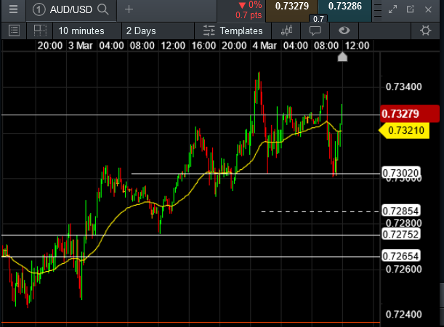This screenshot has height=327, width=444.
Task: Select the 0.72854 dashed line label
Action: tap(400, 211)
